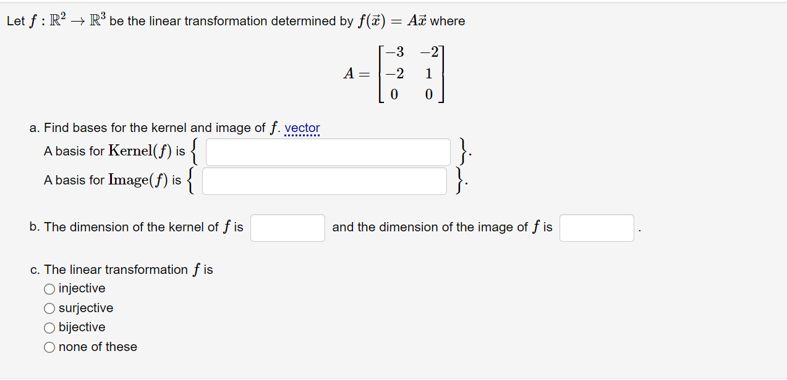
Task: Click part b question text
Action: click(x=136, y=227)
